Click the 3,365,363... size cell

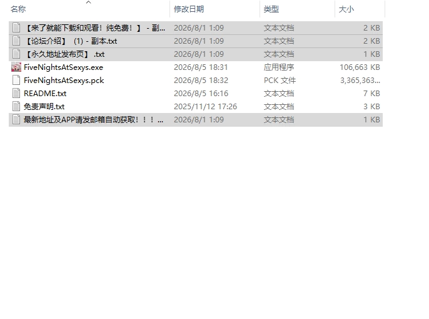tap(360, 81)
